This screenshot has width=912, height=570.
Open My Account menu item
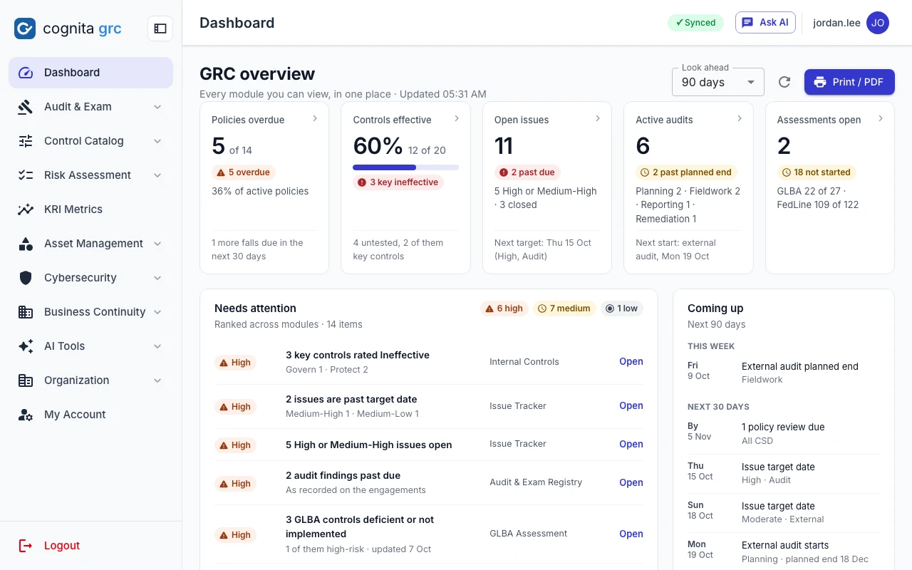pyautogui.click(x=90, y=415)
